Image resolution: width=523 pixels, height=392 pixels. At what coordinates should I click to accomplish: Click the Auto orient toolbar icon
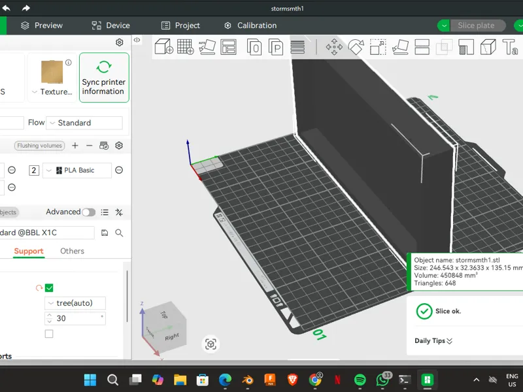(x=207, y=46)
